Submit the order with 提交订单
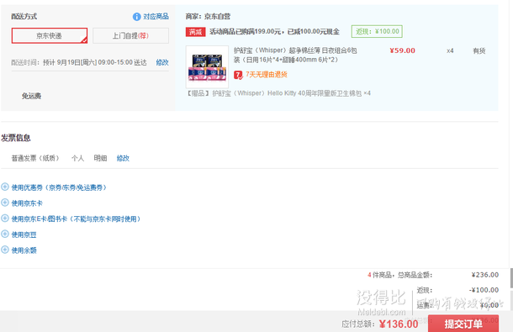 [x=463, y=324]
